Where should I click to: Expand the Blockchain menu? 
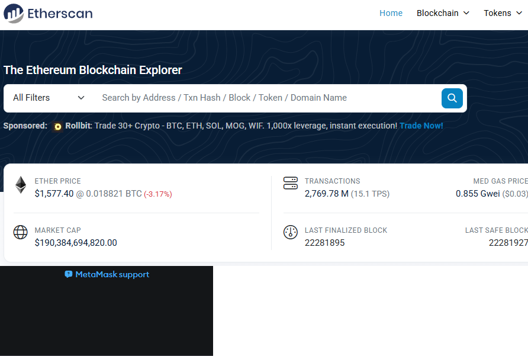coord(443,13)
